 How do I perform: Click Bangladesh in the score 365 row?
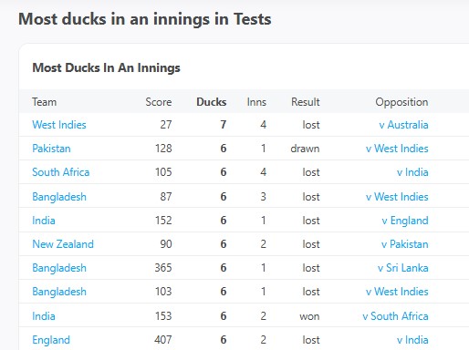59,268
